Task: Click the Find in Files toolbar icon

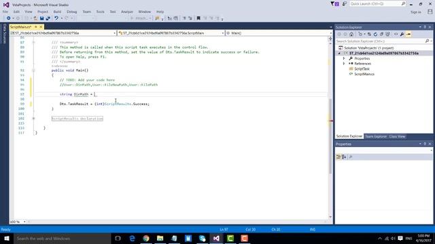Action: [157, 18]
